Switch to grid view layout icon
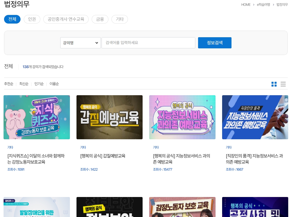Viewport: 290px width, 217px height. (x=274, y=84)
